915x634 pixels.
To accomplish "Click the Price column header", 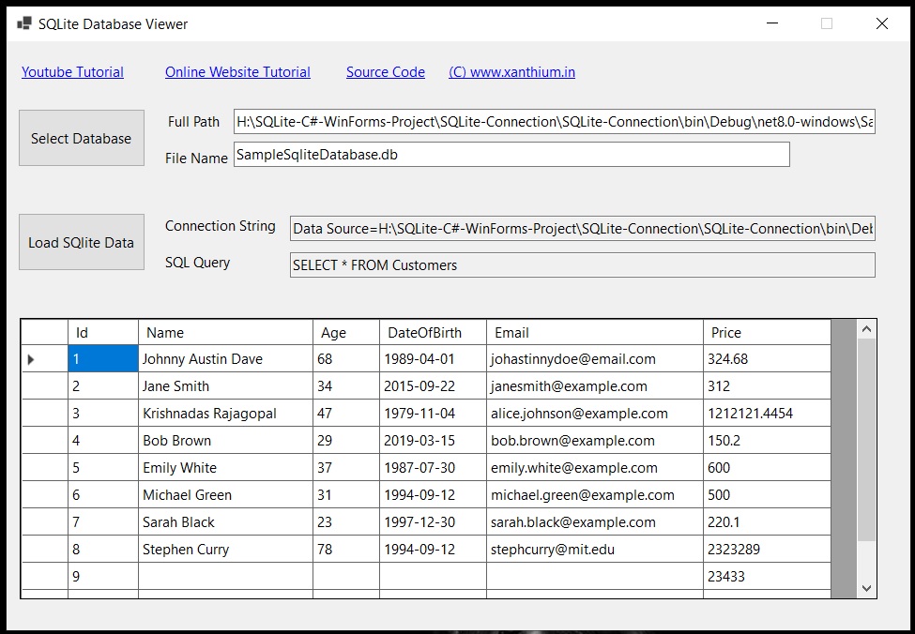I will tap(767, 332).
